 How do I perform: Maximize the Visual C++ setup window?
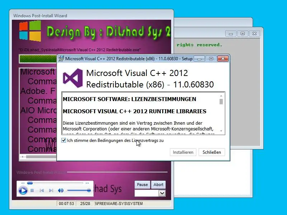(x=211, y=59)
